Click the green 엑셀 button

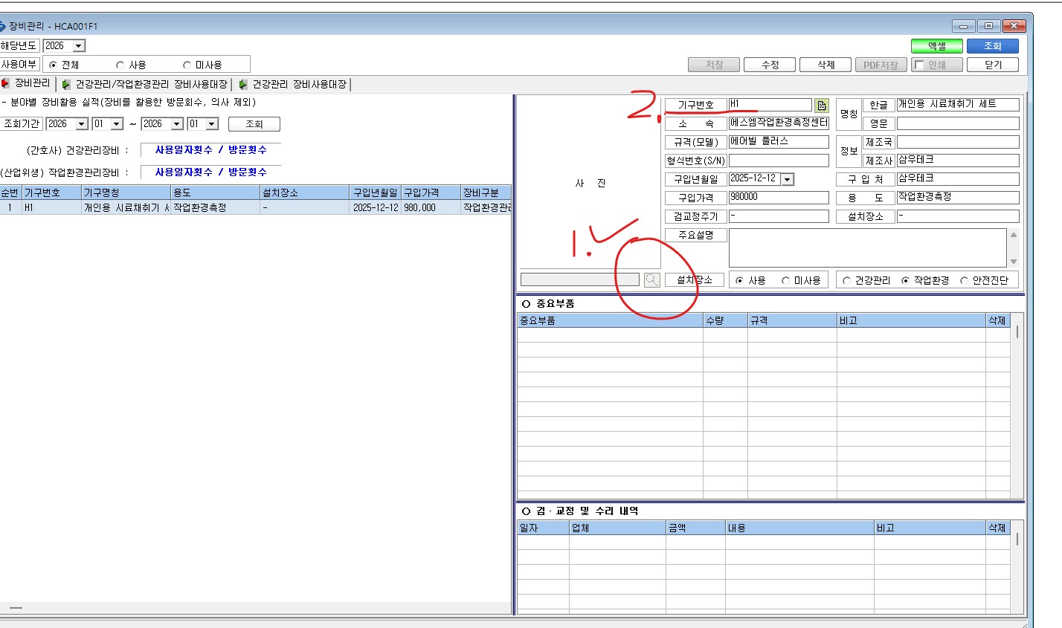[x=936, y=46]
